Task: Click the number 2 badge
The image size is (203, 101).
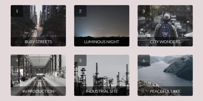Action: pyautogui.click(x=80, y=11)
